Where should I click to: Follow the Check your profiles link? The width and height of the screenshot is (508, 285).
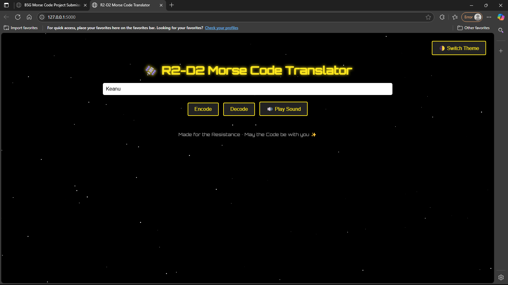pyautogui.click(x=222, y=28)
